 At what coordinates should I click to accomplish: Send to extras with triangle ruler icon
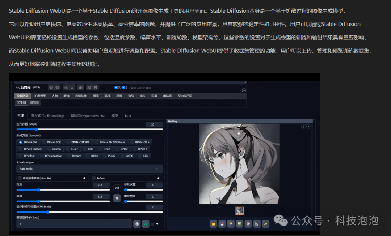pyautogui.click(x=257, y=224)
